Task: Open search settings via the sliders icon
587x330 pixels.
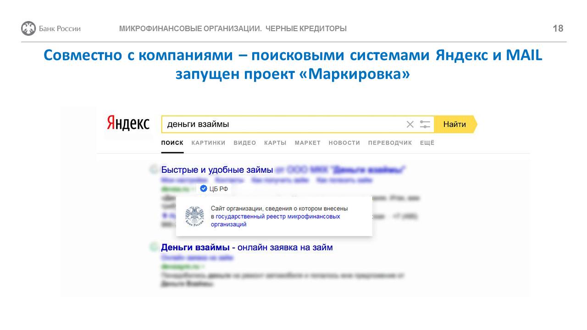Action: tap(425, 124)
